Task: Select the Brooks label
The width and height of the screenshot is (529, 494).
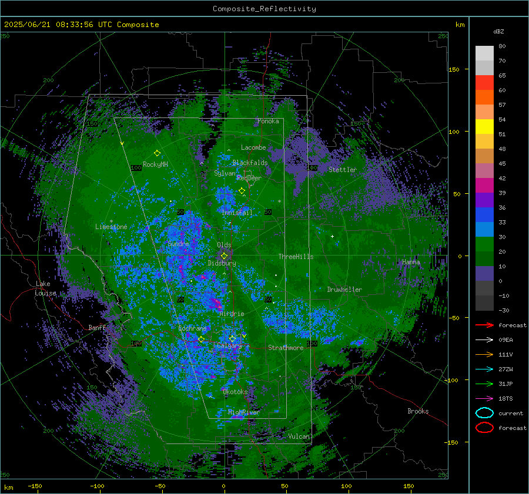Action: (x=418, y=411)
